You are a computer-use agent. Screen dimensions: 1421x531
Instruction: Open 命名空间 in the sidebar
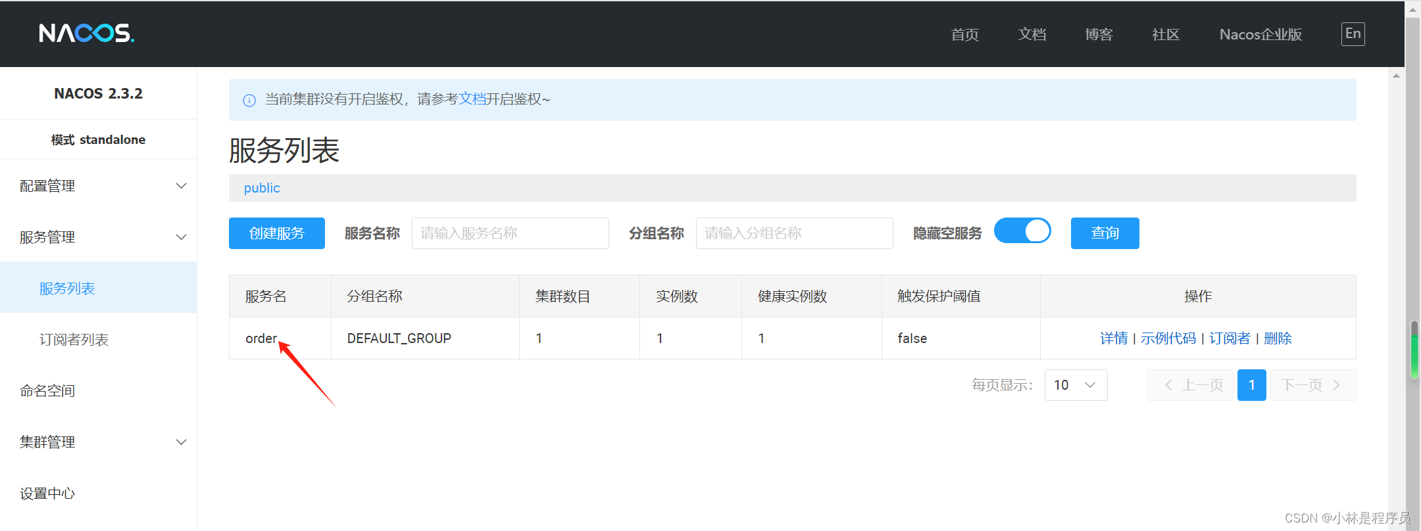click(99, 390)
